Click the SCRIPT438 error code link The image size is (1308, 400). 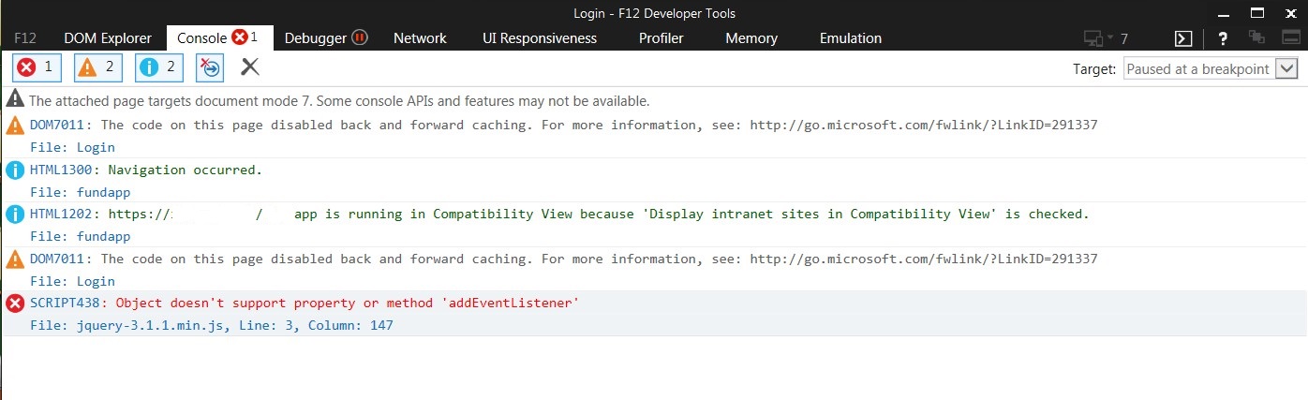(66, 303)
